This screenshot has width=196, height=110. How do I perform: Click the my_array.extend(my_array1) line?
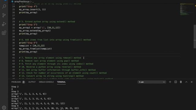pyautogui.click(x=35, y=31)
